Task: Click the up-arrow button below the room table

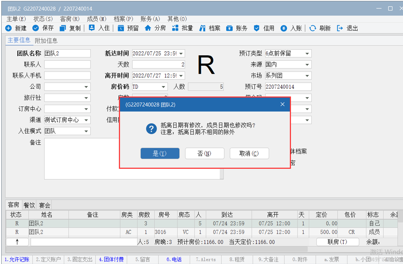Action: [x=17, y=242]
